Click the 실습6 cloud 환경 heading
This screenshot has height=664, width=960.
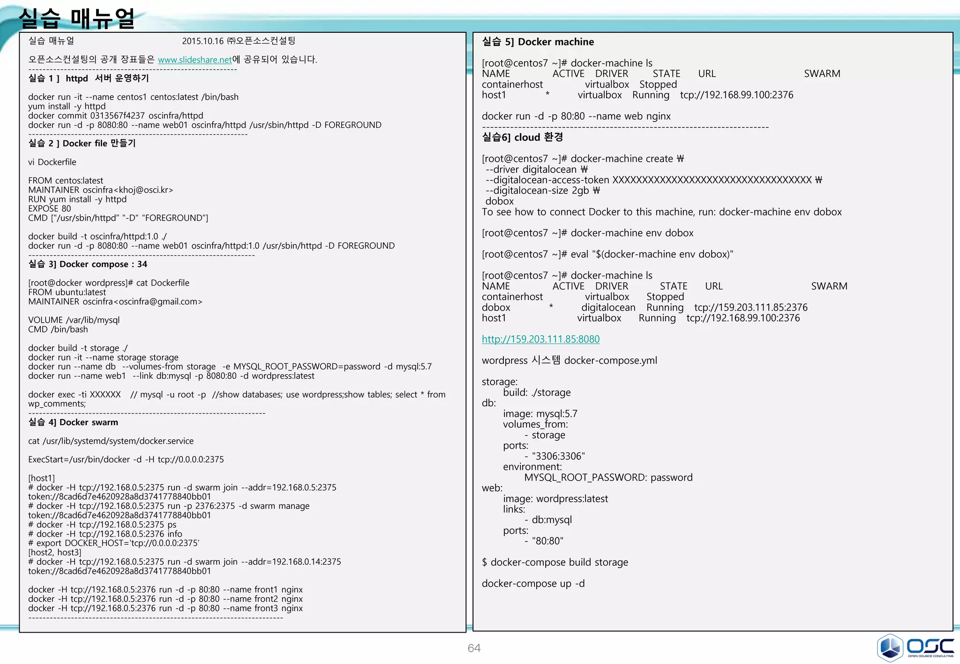[x=522, y=137]
